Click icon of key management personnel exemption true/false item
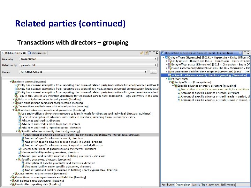The height and width of the screenshot is (188, 251). (16, 89)
